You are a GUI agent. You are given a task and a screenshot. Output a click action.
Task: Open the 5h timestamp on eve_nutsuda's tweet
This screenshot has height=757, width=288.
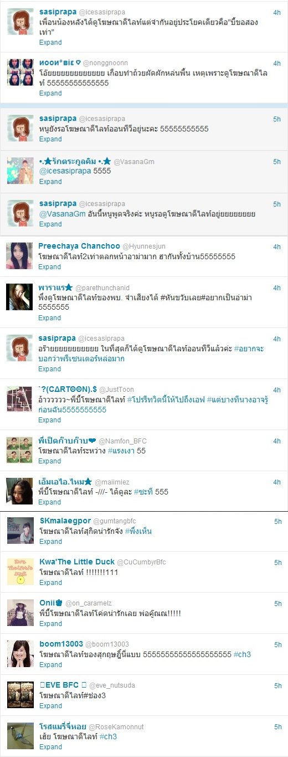(278, 685)
